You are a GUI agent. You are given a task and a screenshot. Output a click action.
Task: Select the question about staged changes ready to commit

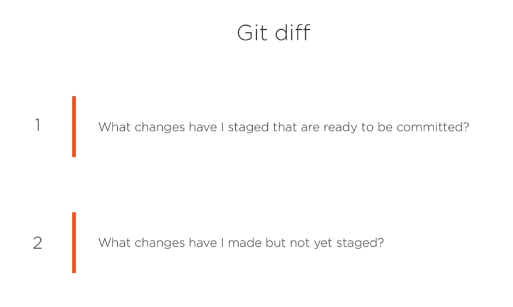click(283, 127)
